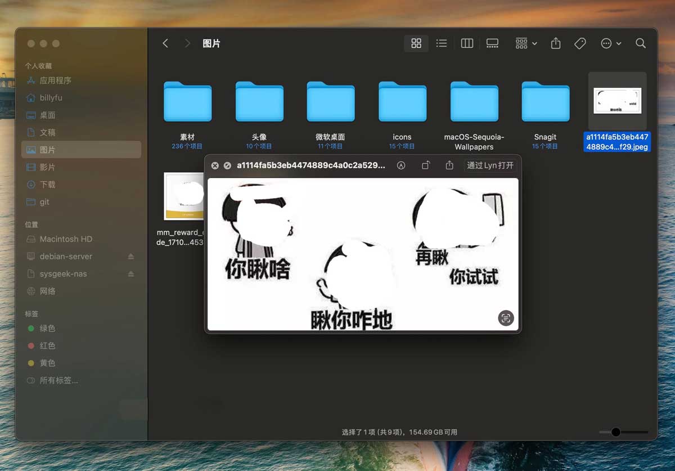
Task: Switch Finder to column view
Action: coord(467,43)
